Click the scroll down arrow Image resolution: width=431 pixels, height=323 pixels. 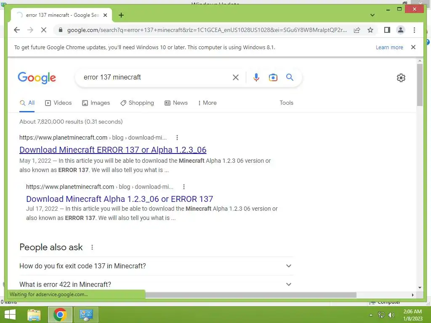[x=420, y=288]
